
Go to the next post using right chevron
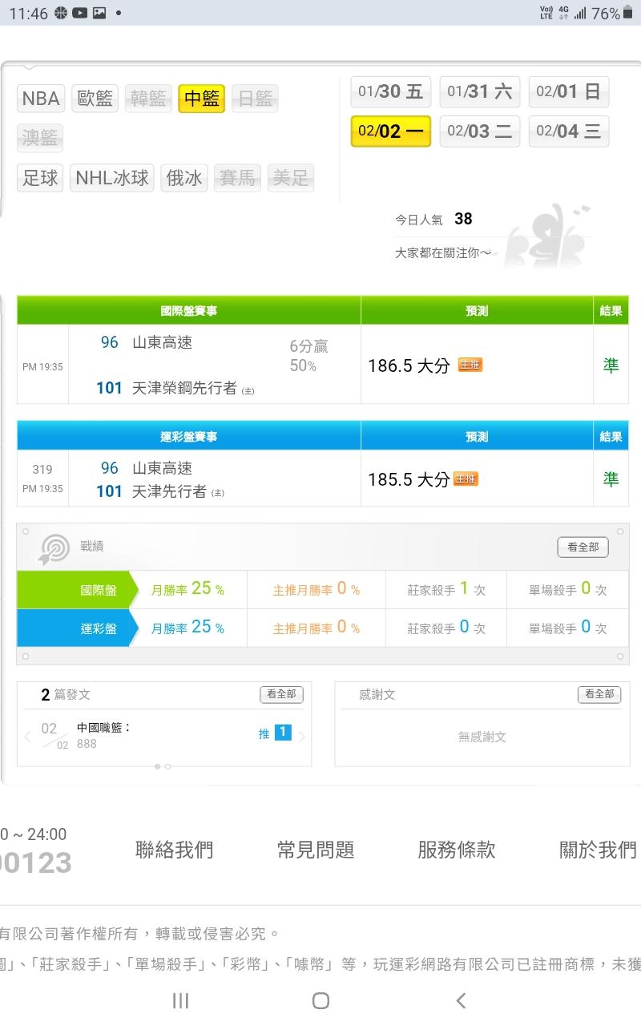(x=303, y=736)
